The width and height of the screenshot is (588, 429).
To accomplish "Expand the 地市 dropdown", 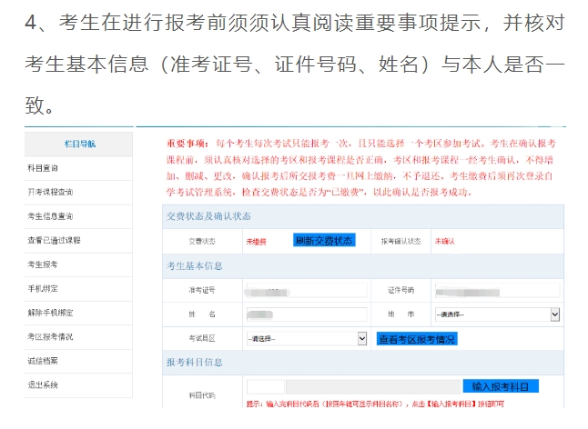I will [498, 314].
